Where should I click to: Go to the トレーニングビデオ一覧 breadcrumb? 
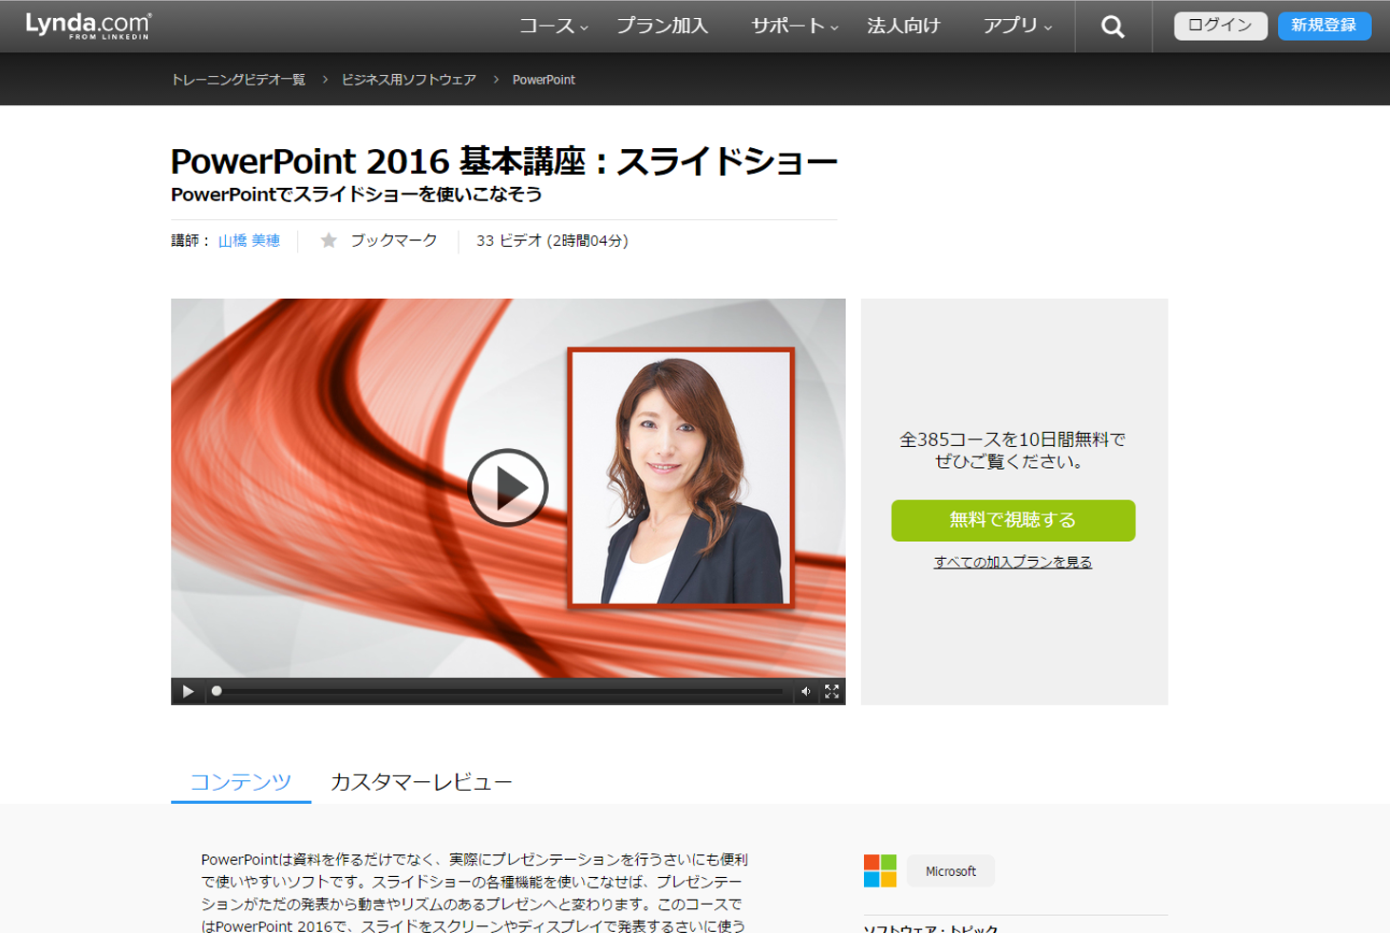point(238,80)
